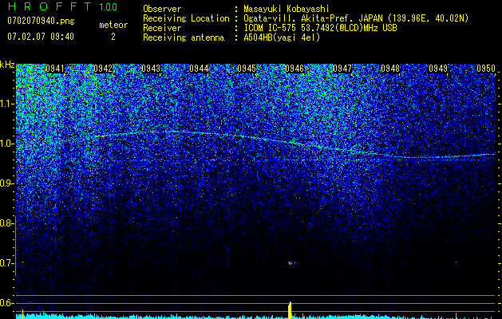Click the ICOM IC-575 receiver text
This screenshot has height=319, width=502.
320,28
